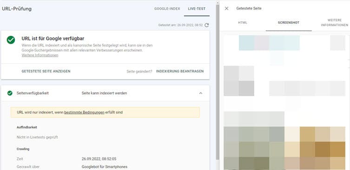Screen dimensions: 350x170
Task: Refresh the live test with reload icon
Action: pos(207,25)
